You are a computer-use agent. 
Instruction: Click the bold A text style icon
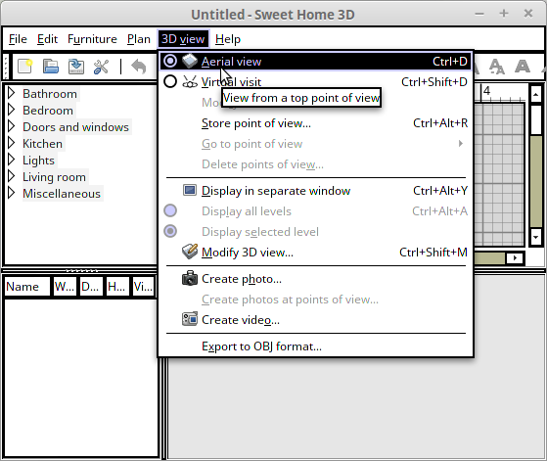click(523, 67)
